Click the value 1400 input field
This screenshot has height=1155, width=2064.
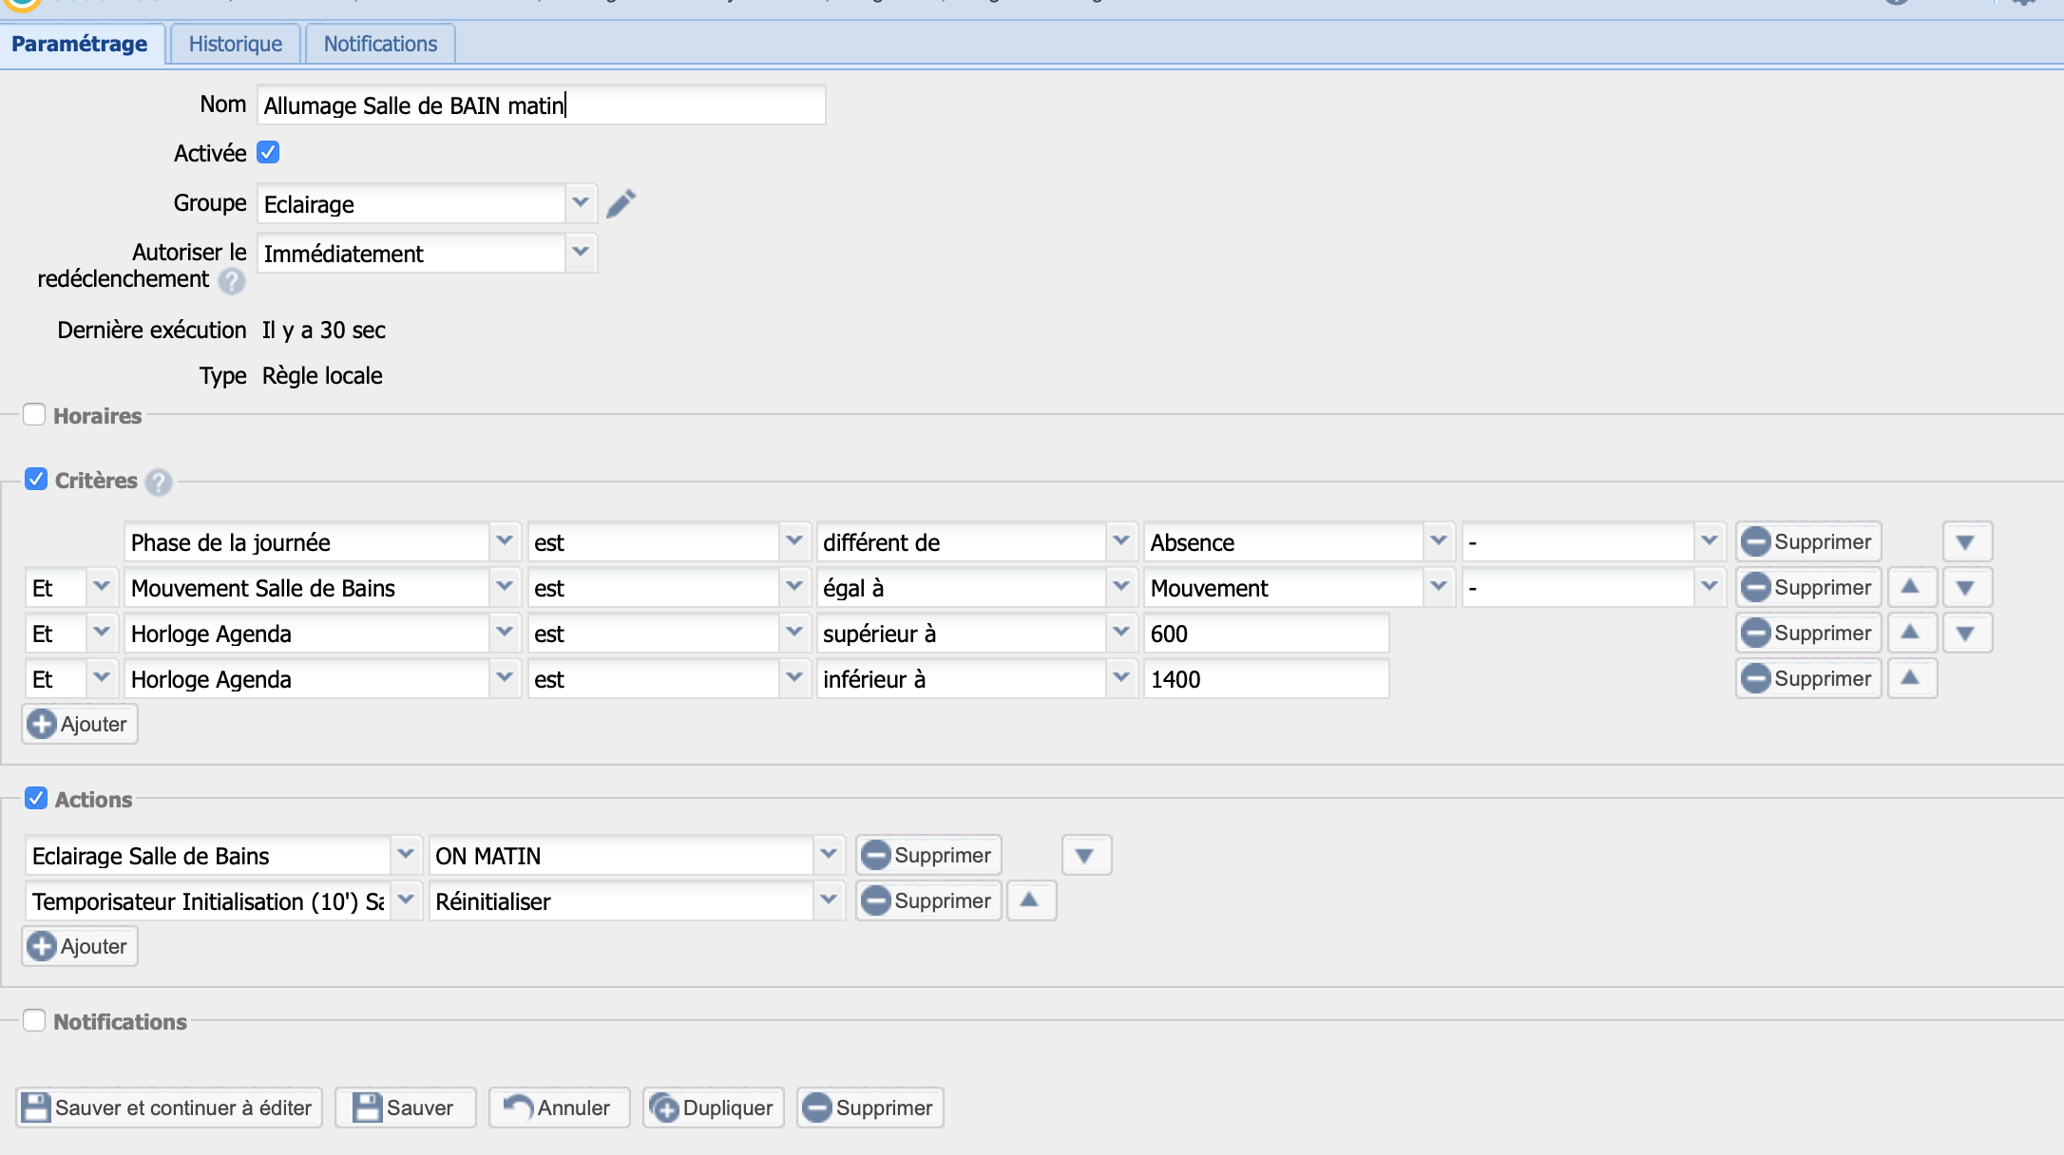coord(1265,679)
